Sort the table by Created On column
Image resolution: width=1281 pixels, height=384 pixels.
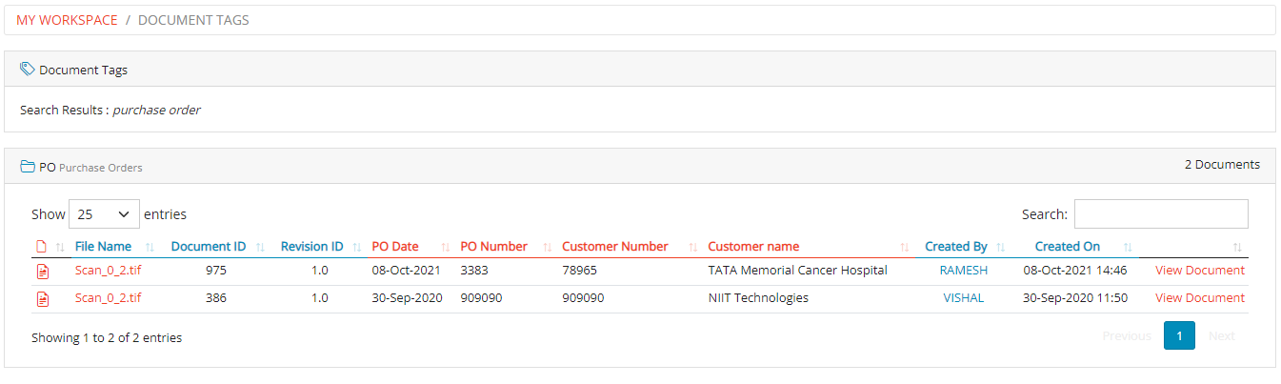[x=1067, y=247]
